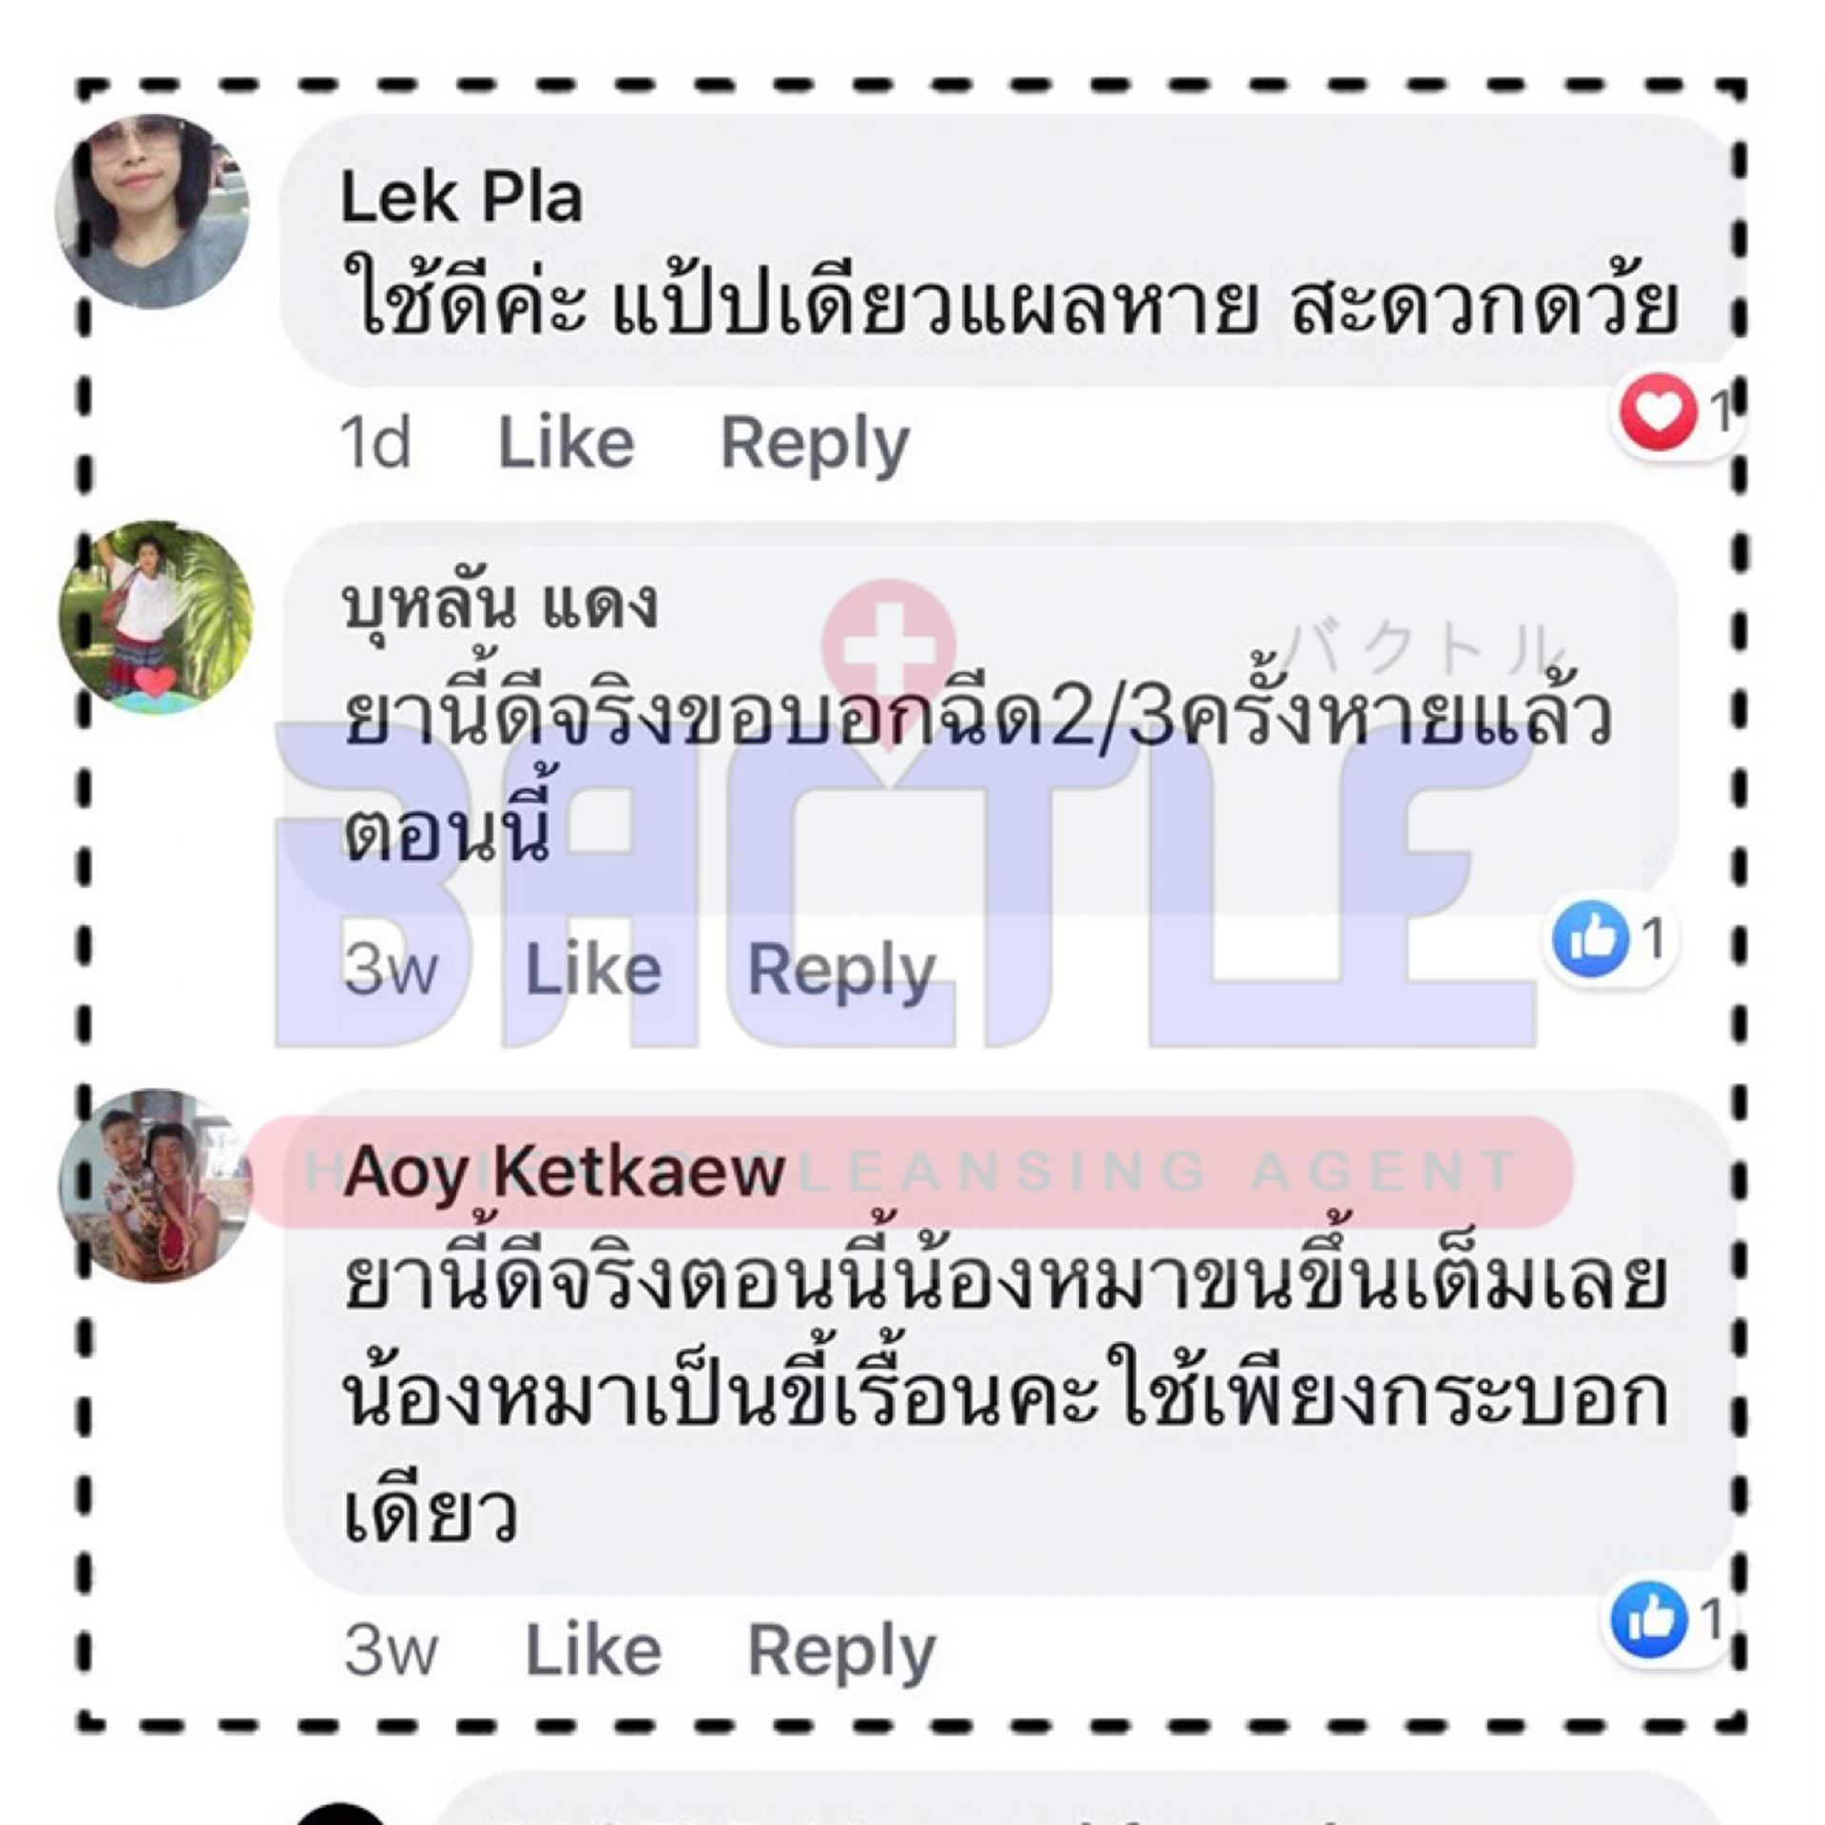Screen dimensions: 1825x1825
Task: Reply to Aoy Ketkaew's comment
Action: 841,1652
